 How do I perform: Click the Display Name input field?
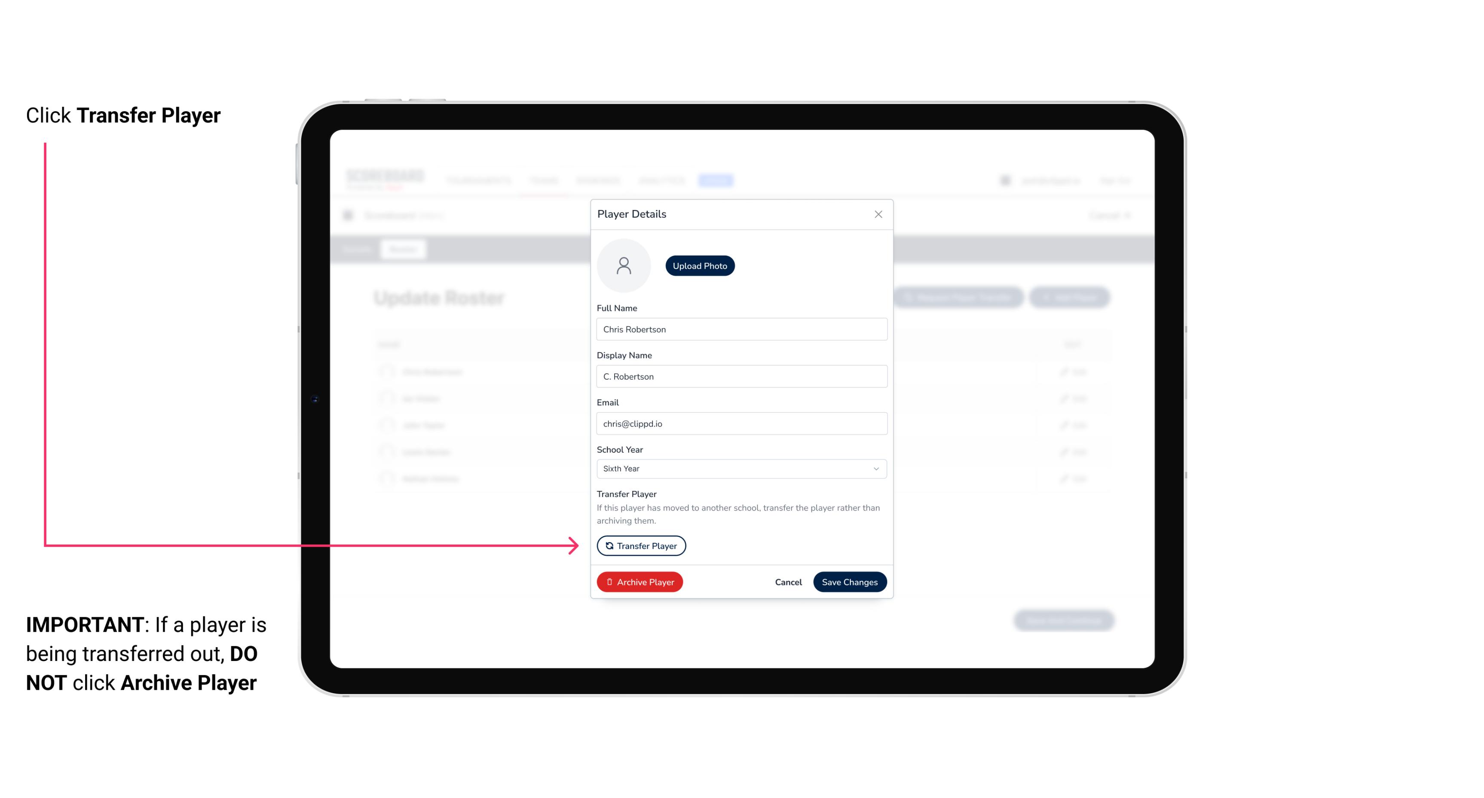[x=740, y=375]
